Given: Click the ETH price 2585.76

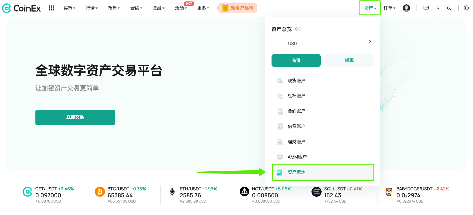Looking at the screenshot, I should coord(190,195).
